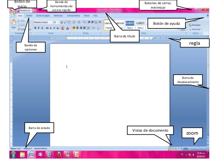Clear formatting with the eraser icon

[x=69, y=22]
